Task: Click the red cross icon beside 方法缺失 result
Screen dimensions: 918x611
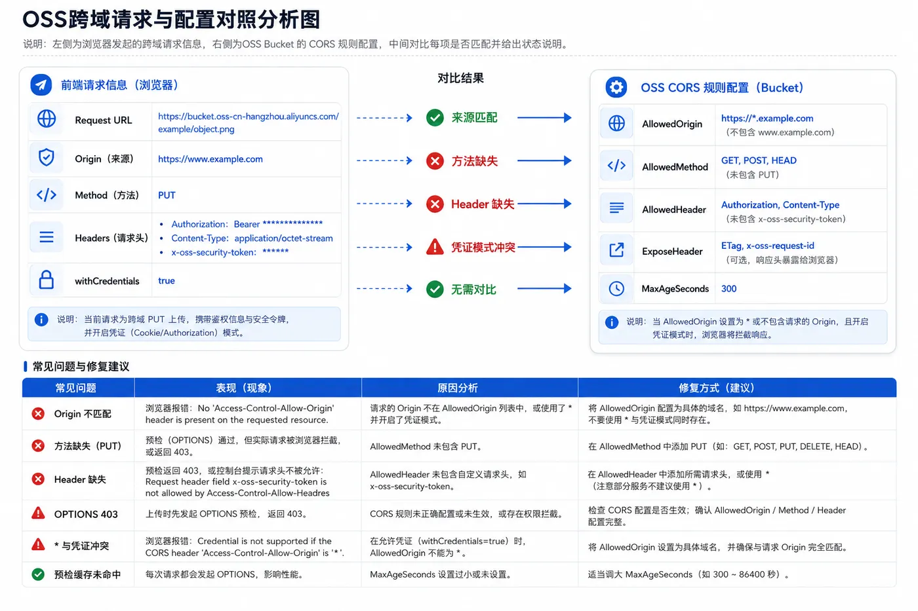Action: 435,160
